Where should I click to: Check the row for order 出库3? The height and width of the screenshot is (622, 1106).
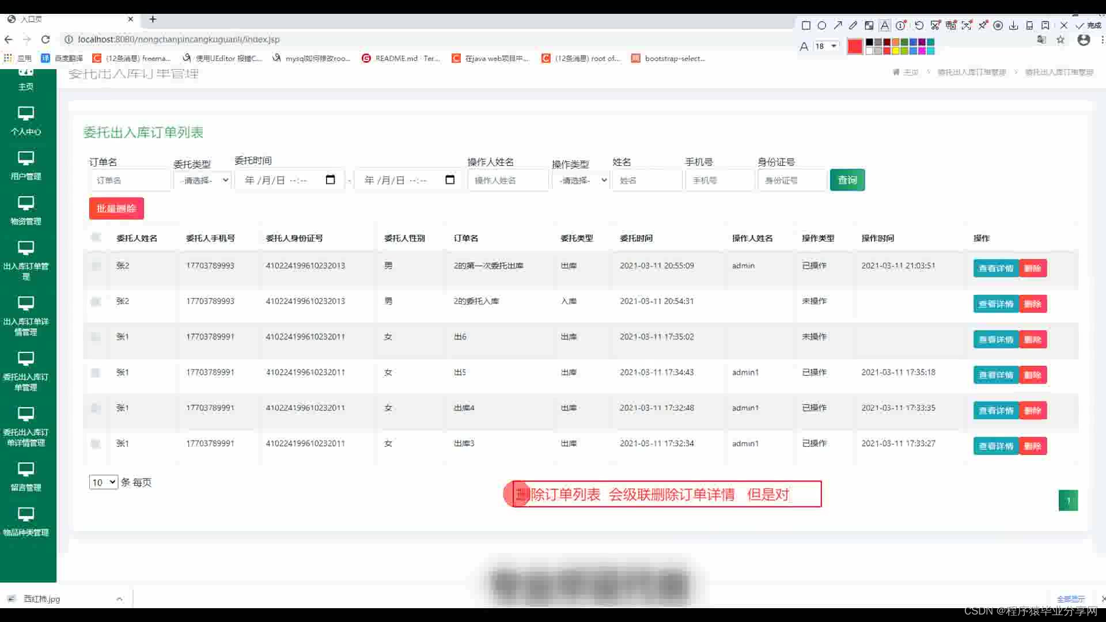(x=96, y=444)
